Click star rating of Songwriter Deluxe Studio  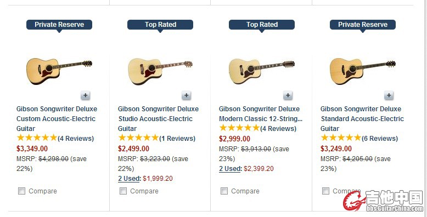pyautogui.click(x=138, y=138)
